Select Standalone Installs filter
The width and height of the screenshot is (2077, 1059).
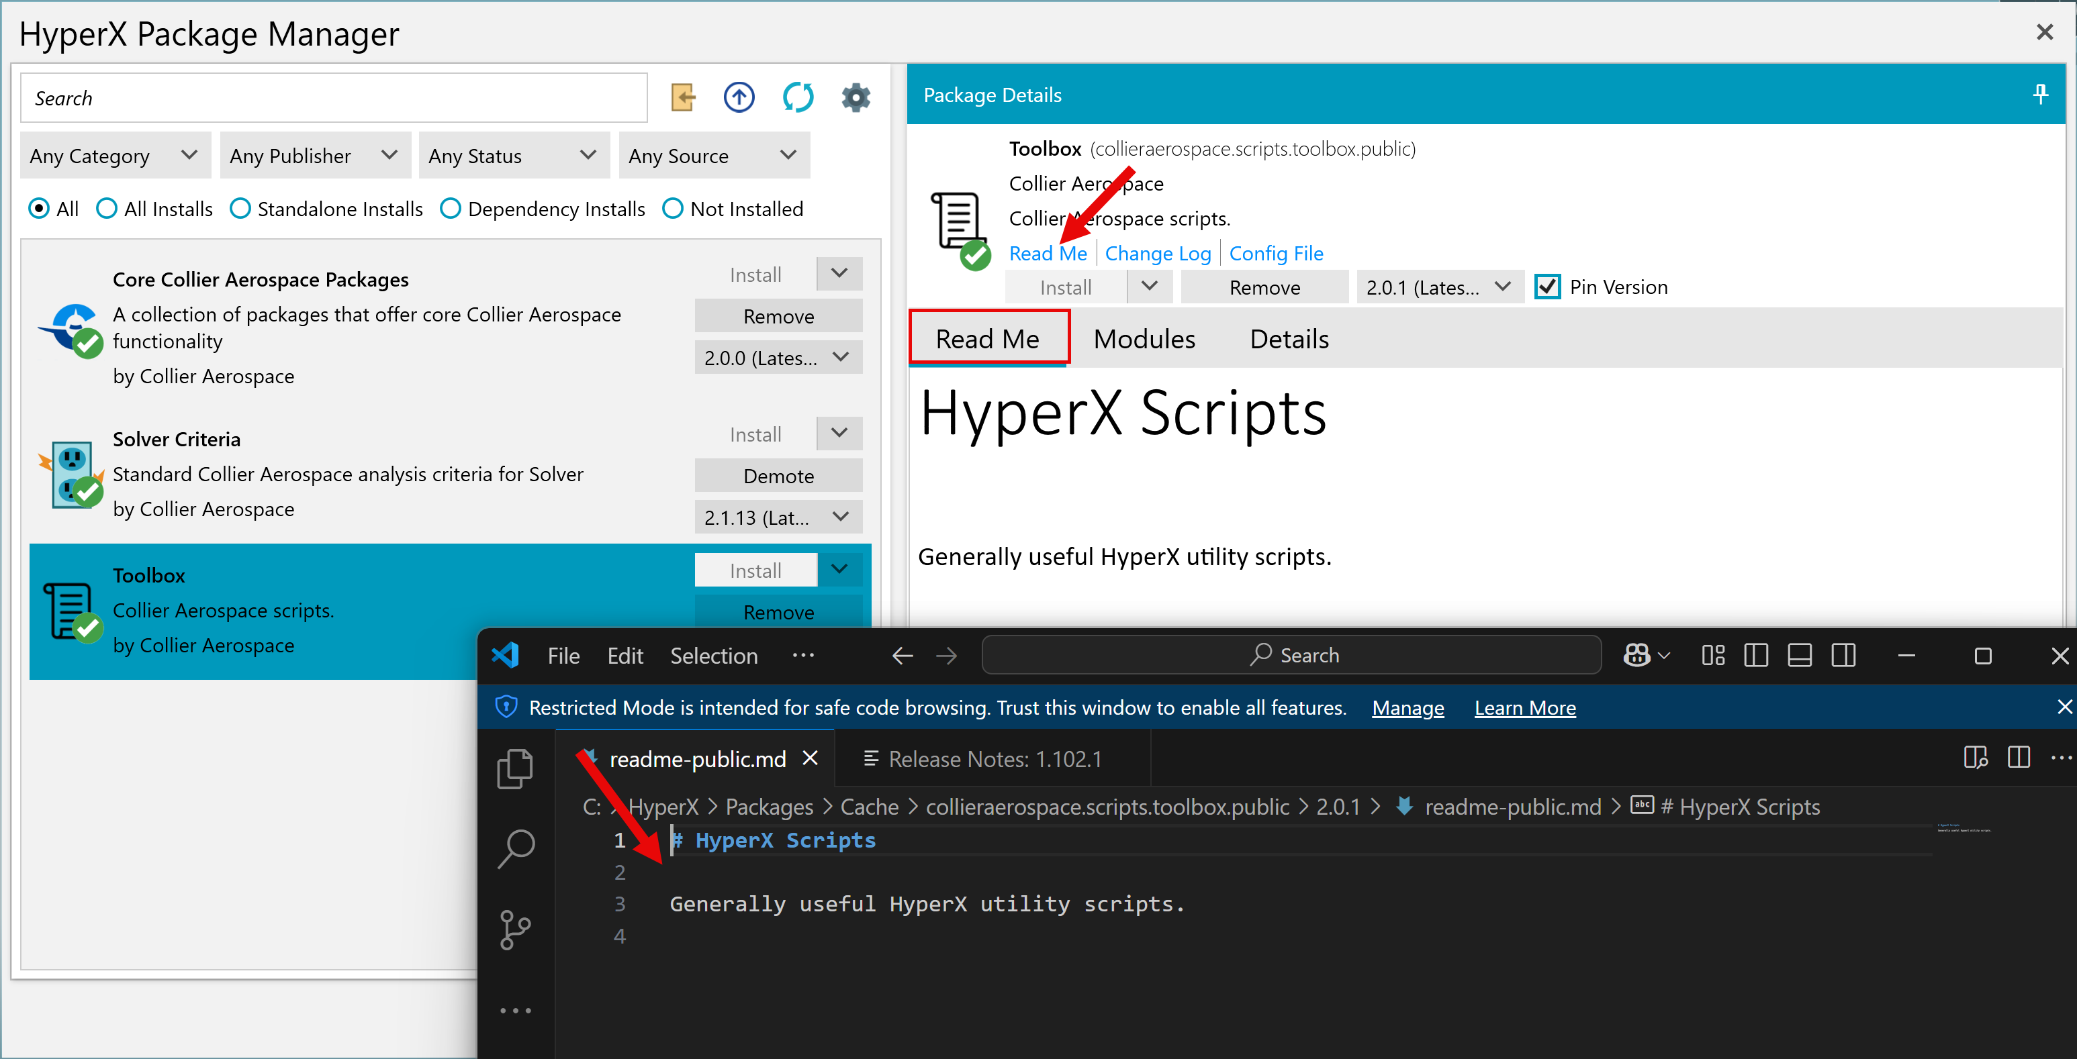tap(240, 209)
